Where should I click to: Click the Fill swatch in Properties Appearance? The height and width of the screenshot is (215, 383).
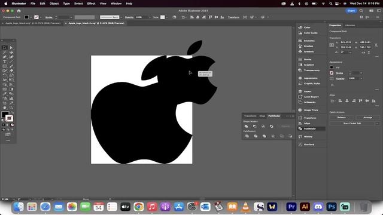[x=332, y=67]
